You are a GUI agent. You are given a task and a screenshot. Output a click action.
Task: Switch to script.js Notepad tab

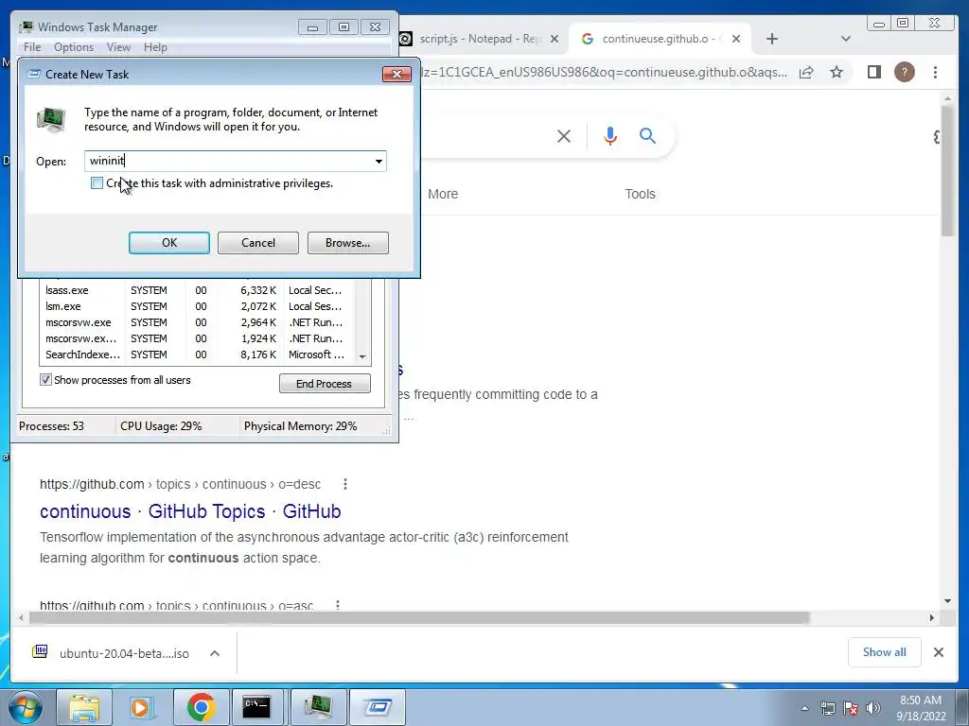pyautogui.click(x=479, y=39)
